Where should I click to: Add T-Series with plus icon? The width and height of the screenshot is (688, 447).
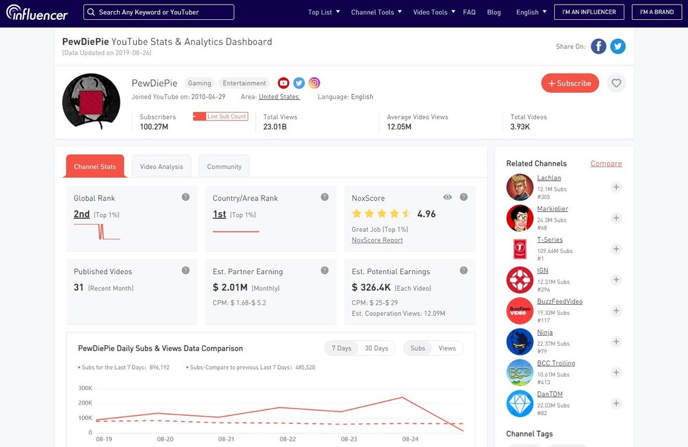pyautogui.click(x=616, y=249)
